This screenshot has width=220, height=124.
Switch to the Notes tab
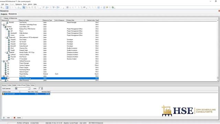(x=33, y=85)
